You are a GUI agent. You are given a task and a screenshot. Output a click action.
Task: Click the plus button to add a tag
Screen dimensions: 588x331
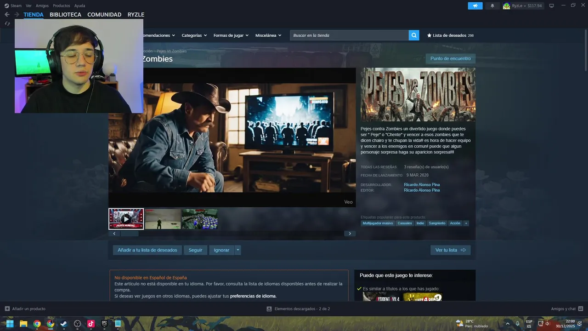point(466,223)
